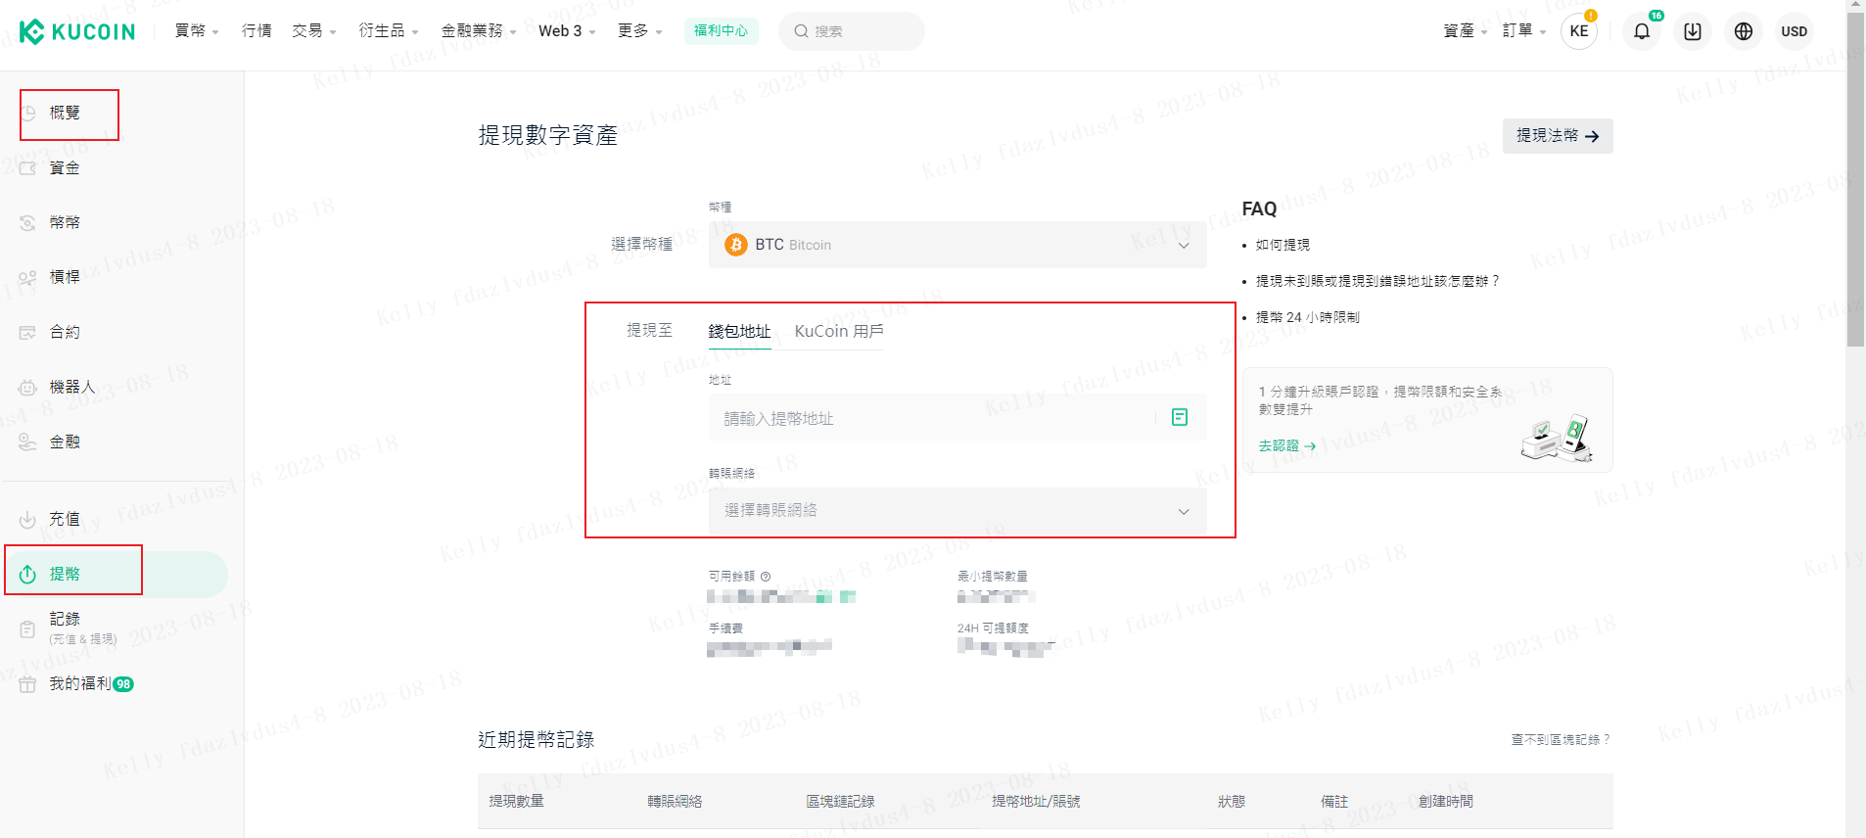This screenshot has width=1866, height=838.
Task: Expand the 衍生品 top menu
Action: tap(388, 31)
